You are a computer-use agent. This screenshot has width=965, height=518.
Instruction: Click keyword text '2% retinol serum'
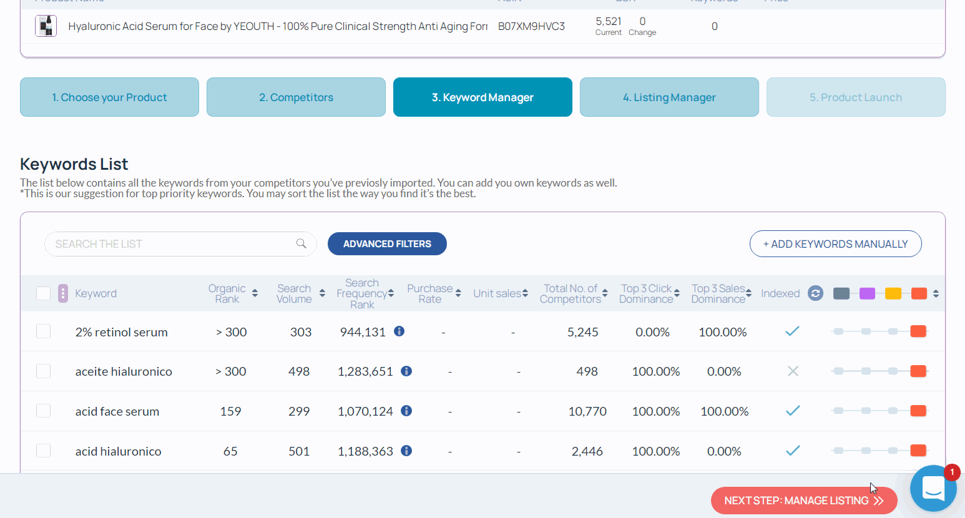(x=122, y=332)
